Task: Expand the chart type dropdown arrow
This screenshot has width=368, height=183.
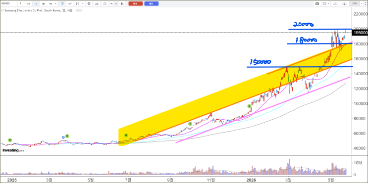Action: point(83,3)
